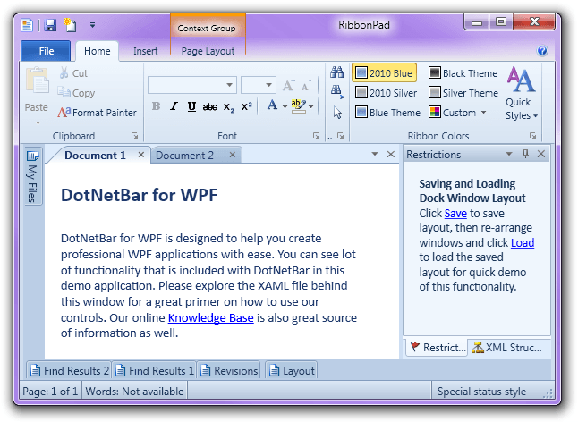Image resolution: width=578 pixels, height=422 pixels.
Task: Click the Grow Font icon
Action: (289, 85)
